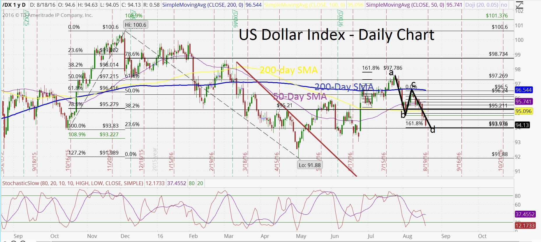The width and height of the screenshot is (541, 242).
Task: Click the 9/16/16 expiration date marker
Action: tap(459, 162)
